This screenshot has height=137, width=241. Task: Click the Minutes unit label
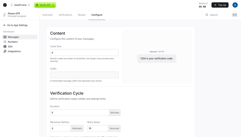tap(115, 113)
